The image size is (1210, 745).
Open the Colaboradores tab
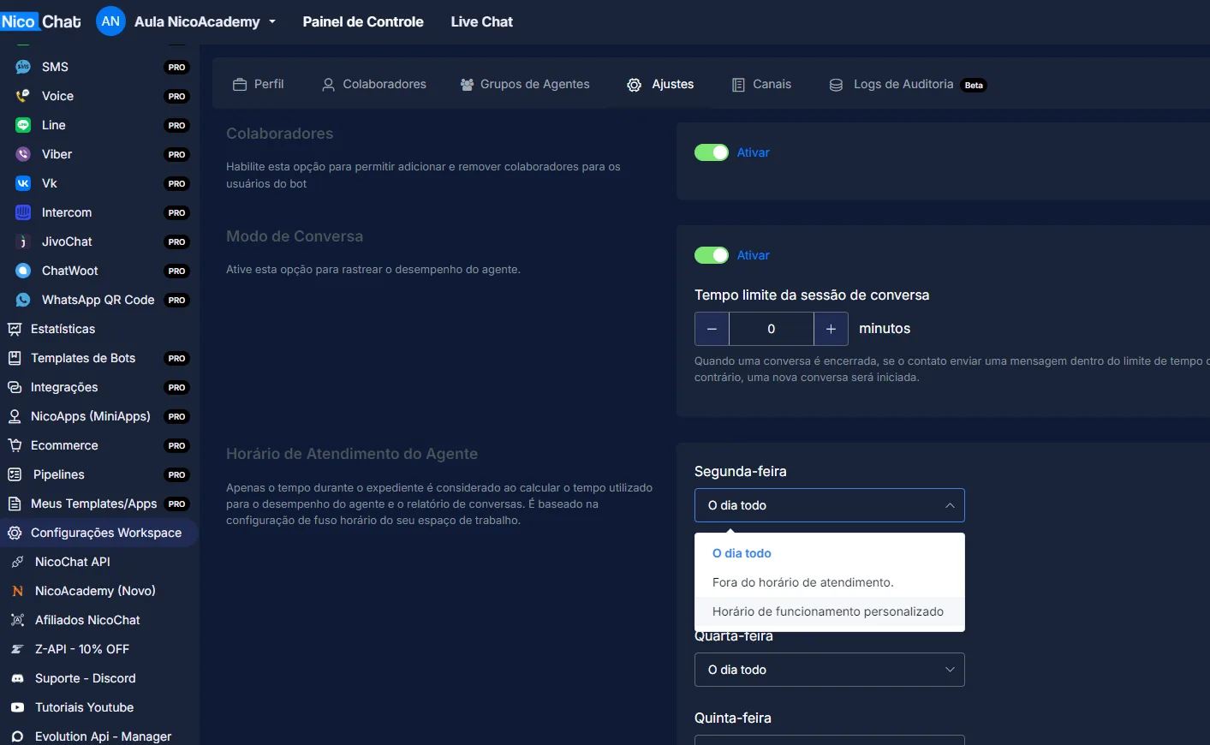coord(374,84)
